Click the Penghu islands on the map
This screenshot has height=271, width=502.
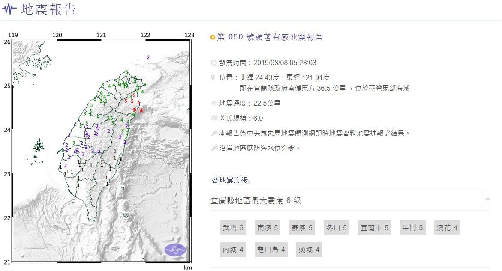point(39,146)
